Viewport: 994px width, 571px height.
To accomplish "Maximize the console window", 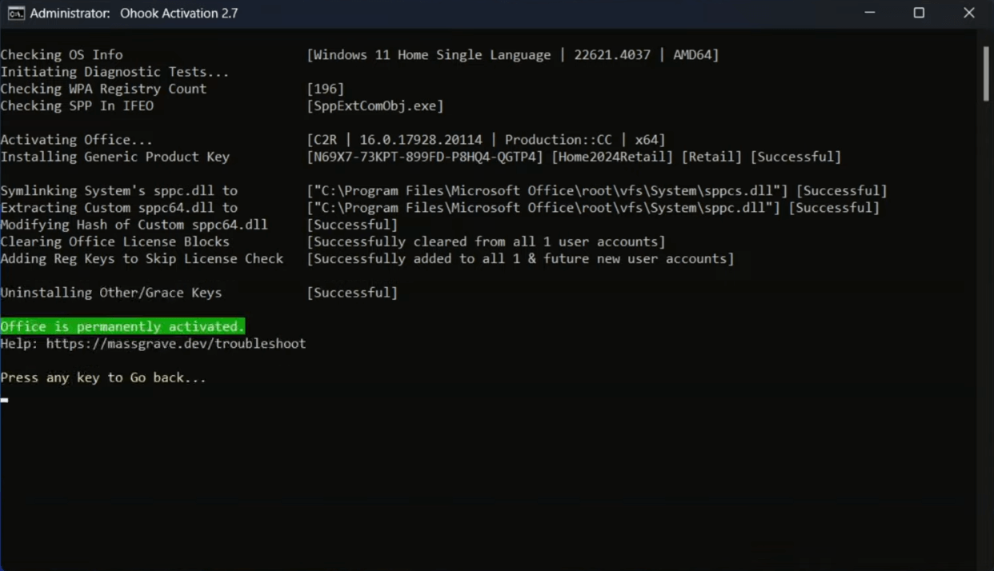I will tap(919, 13).
